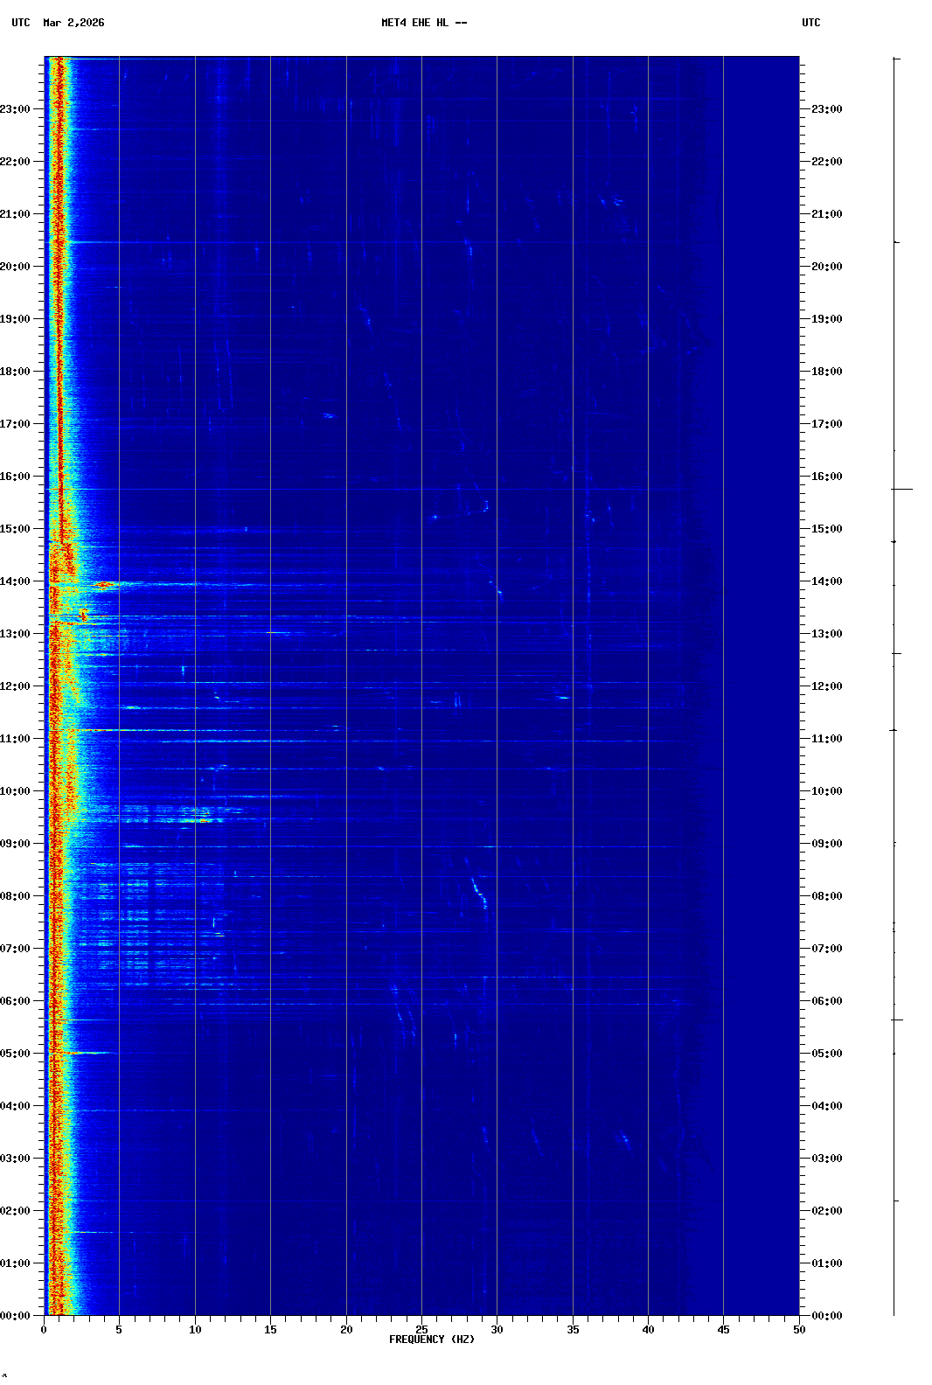
Task: Click the 25 tick on frequency axis
Action: 421,1329
